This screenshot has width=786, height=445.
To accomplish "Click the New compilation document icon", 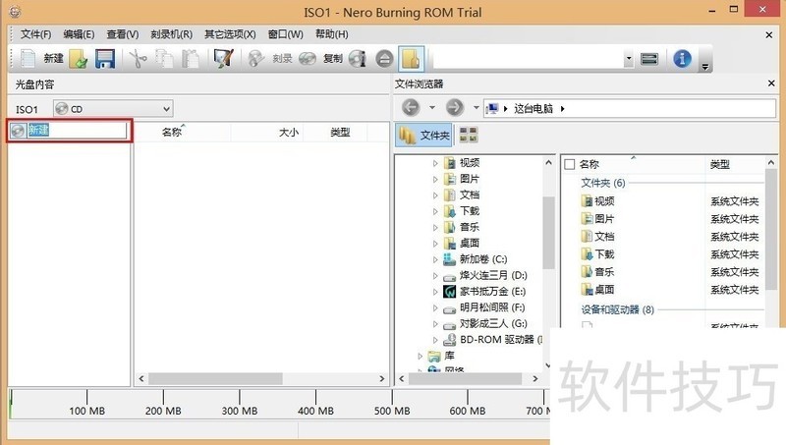I will pyautogui.click(x=28, y=59).
